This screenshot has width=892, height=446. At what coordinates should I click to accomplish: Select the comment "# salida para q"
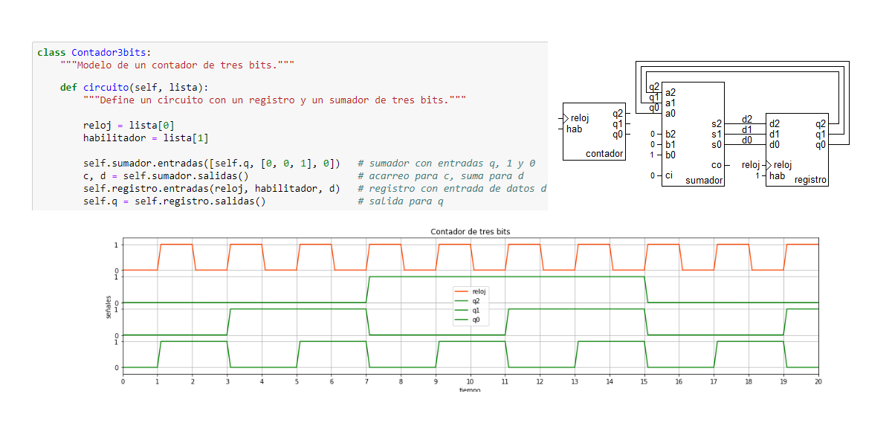click(x=401, y=201)
